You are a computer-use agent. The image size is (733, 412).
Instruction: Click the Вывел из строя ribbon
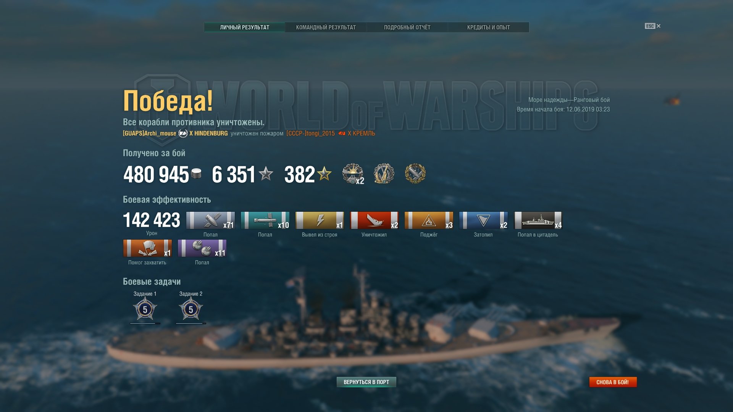point(320,220)
